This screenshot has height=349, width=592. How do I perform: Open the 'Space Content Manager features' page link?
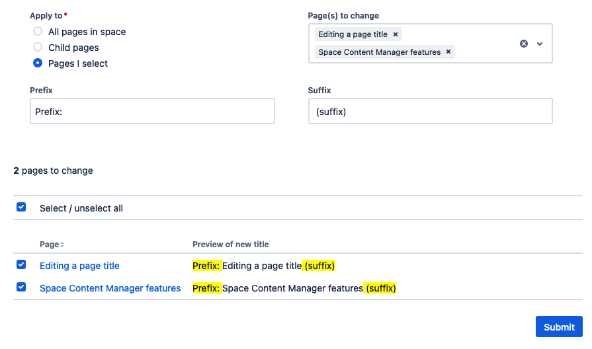click(110, 288)
